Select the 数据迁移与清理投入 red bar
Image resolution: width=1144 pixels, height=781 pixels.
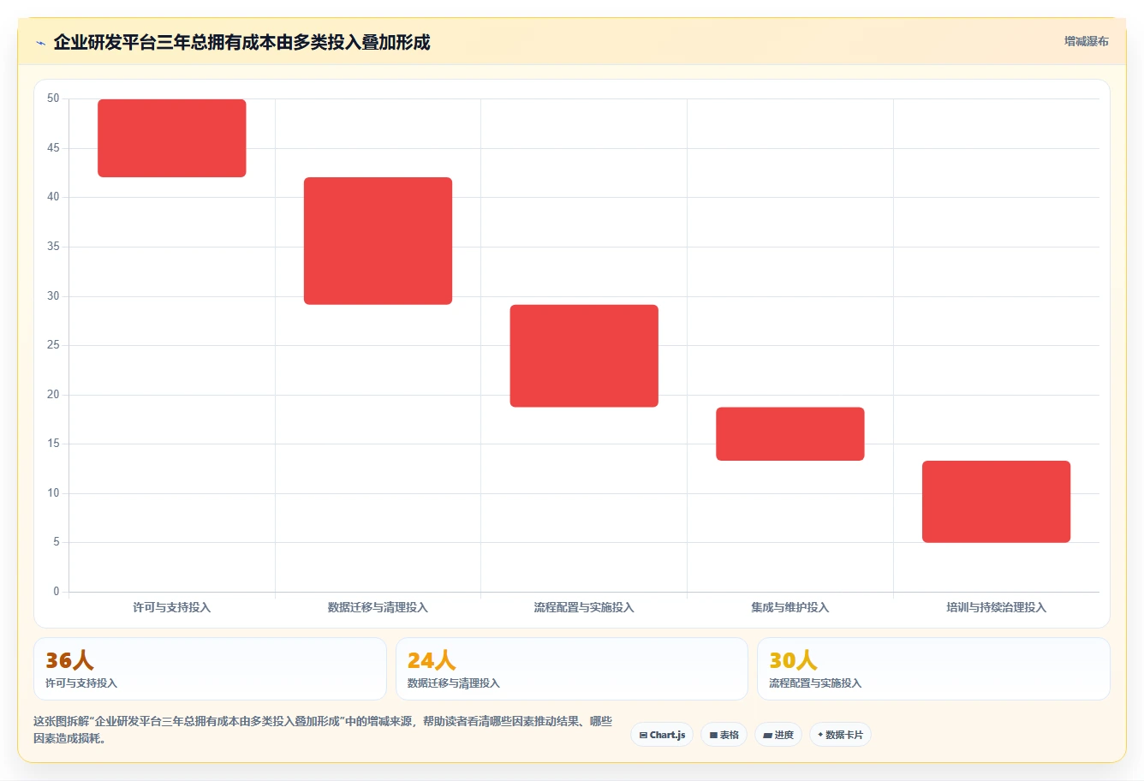tap(378, 241)
